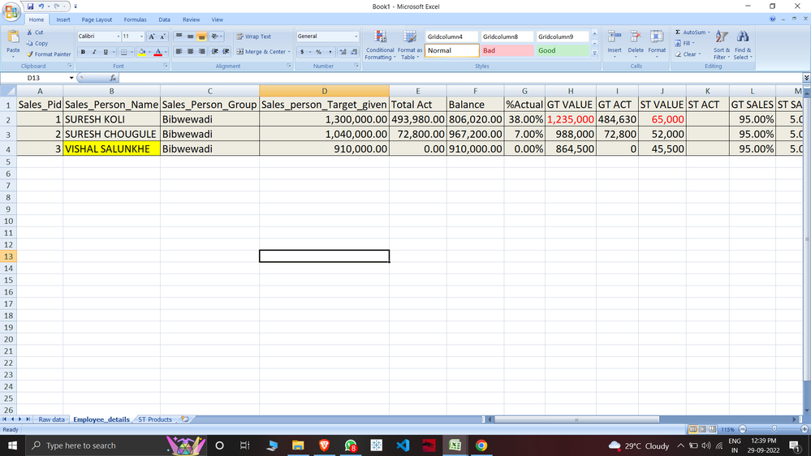
Task: Align text to the left
Action: (x=179, y=52)
